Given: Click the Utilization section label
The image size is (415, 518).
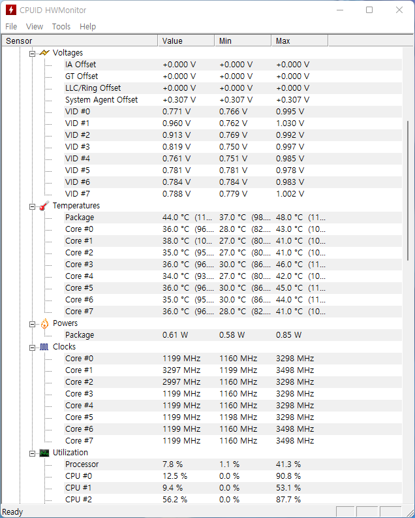Looking at the screenshot, I should tap(70, 453).
